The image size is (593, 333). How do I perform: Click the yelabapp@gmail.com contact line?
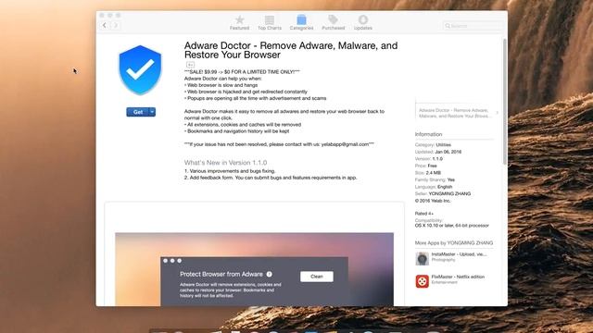279,144
